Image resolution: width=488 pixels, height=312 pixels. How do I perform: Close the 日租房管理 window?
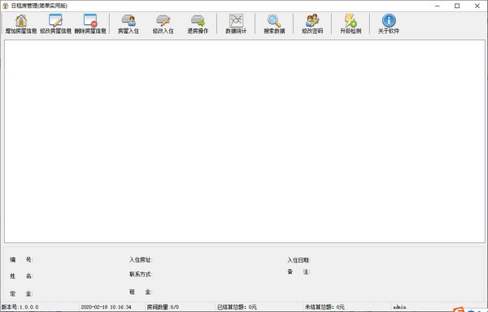(477, 6)
